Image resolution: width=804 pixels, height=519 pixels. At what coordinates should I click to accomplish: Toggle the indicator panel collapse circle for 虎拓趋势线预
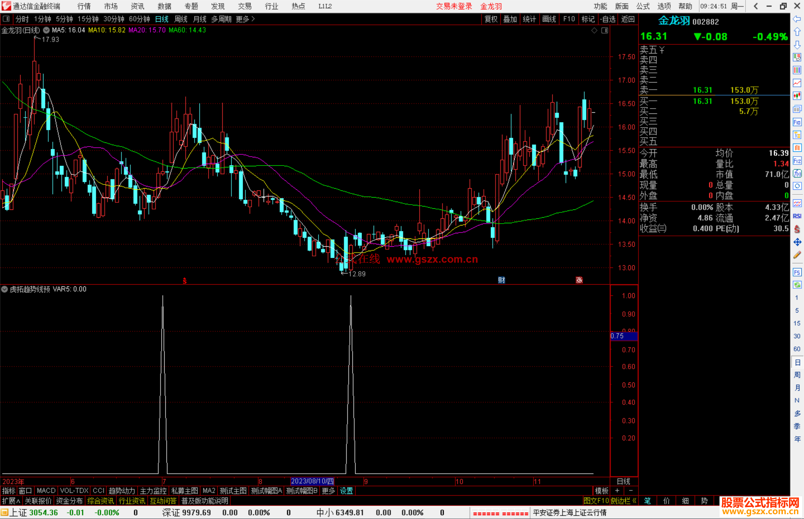pos(4,289)
